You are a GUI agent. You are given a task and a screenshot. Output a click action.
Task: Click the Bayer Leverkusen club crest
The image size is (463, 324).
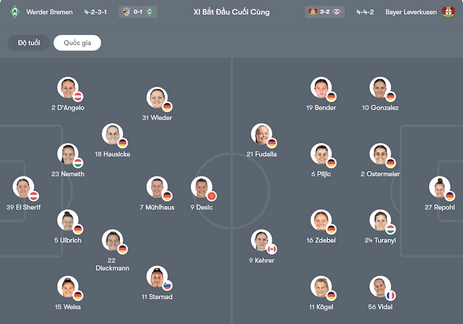pos(448,12)
